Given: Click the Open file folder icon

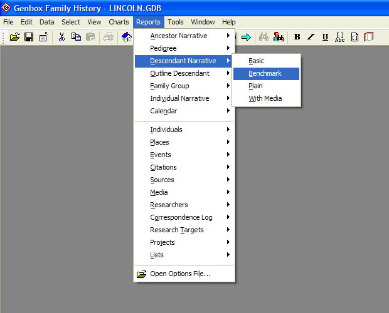Looking at the screenshot, I should [15, 37].
